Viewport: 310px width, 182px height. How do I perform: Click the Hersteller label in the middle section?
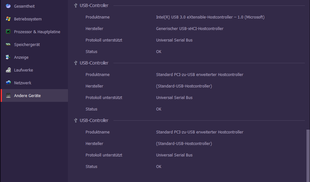click(x=94, y=86)
